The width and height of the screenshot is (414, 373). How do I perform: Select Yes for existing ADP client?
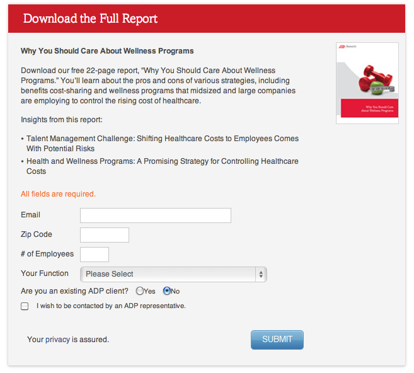[139, 291]
